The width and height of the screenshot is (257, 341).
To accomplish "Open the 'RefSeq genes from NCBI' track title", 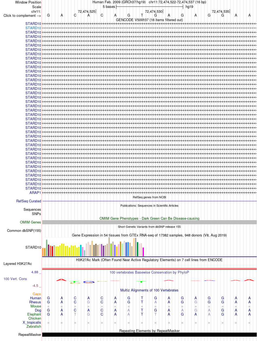I will 149,197.
